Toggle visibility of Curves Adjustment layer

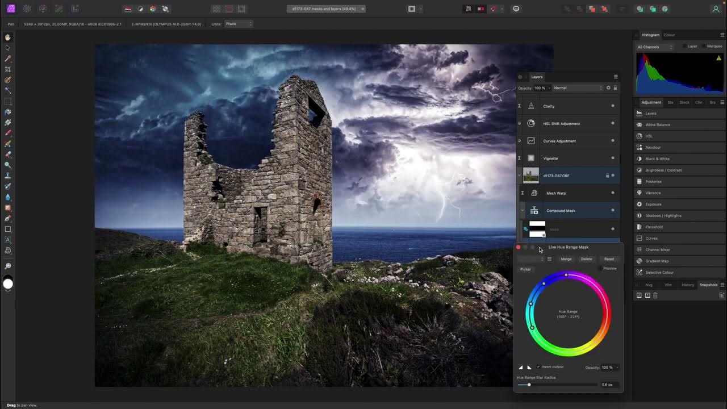coord(612,140)
